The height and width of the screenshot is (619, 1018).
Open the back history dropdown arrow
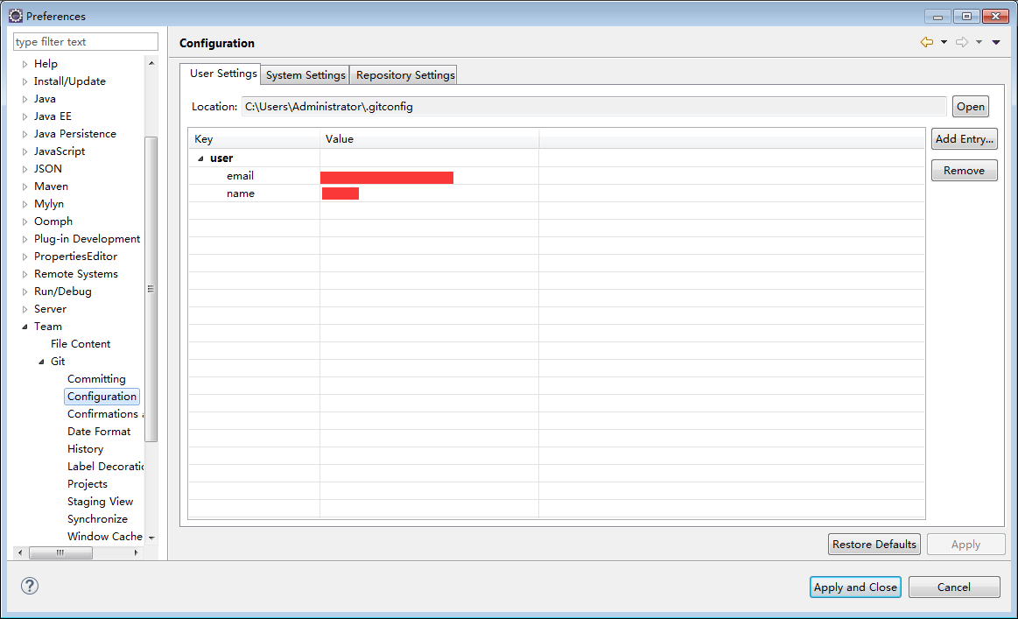click(944, 42)
